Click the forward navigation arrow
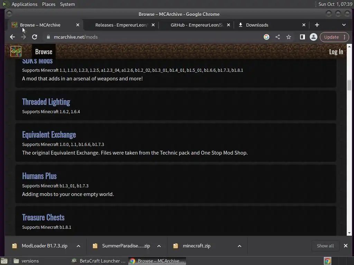 pyautogui.click(x=24, y=37)
